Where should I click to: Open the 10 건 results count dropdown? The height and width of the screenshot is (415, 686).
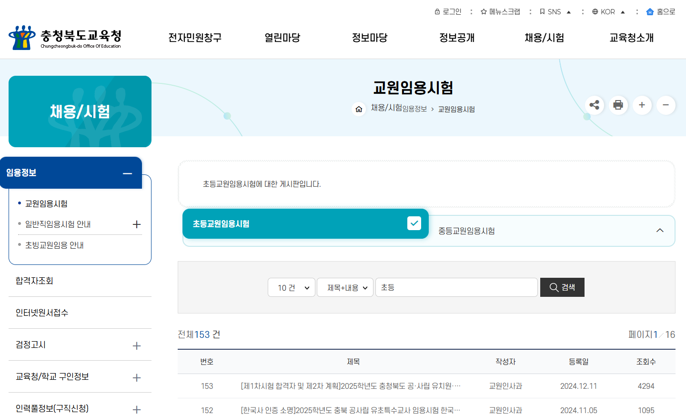(291, 287)
